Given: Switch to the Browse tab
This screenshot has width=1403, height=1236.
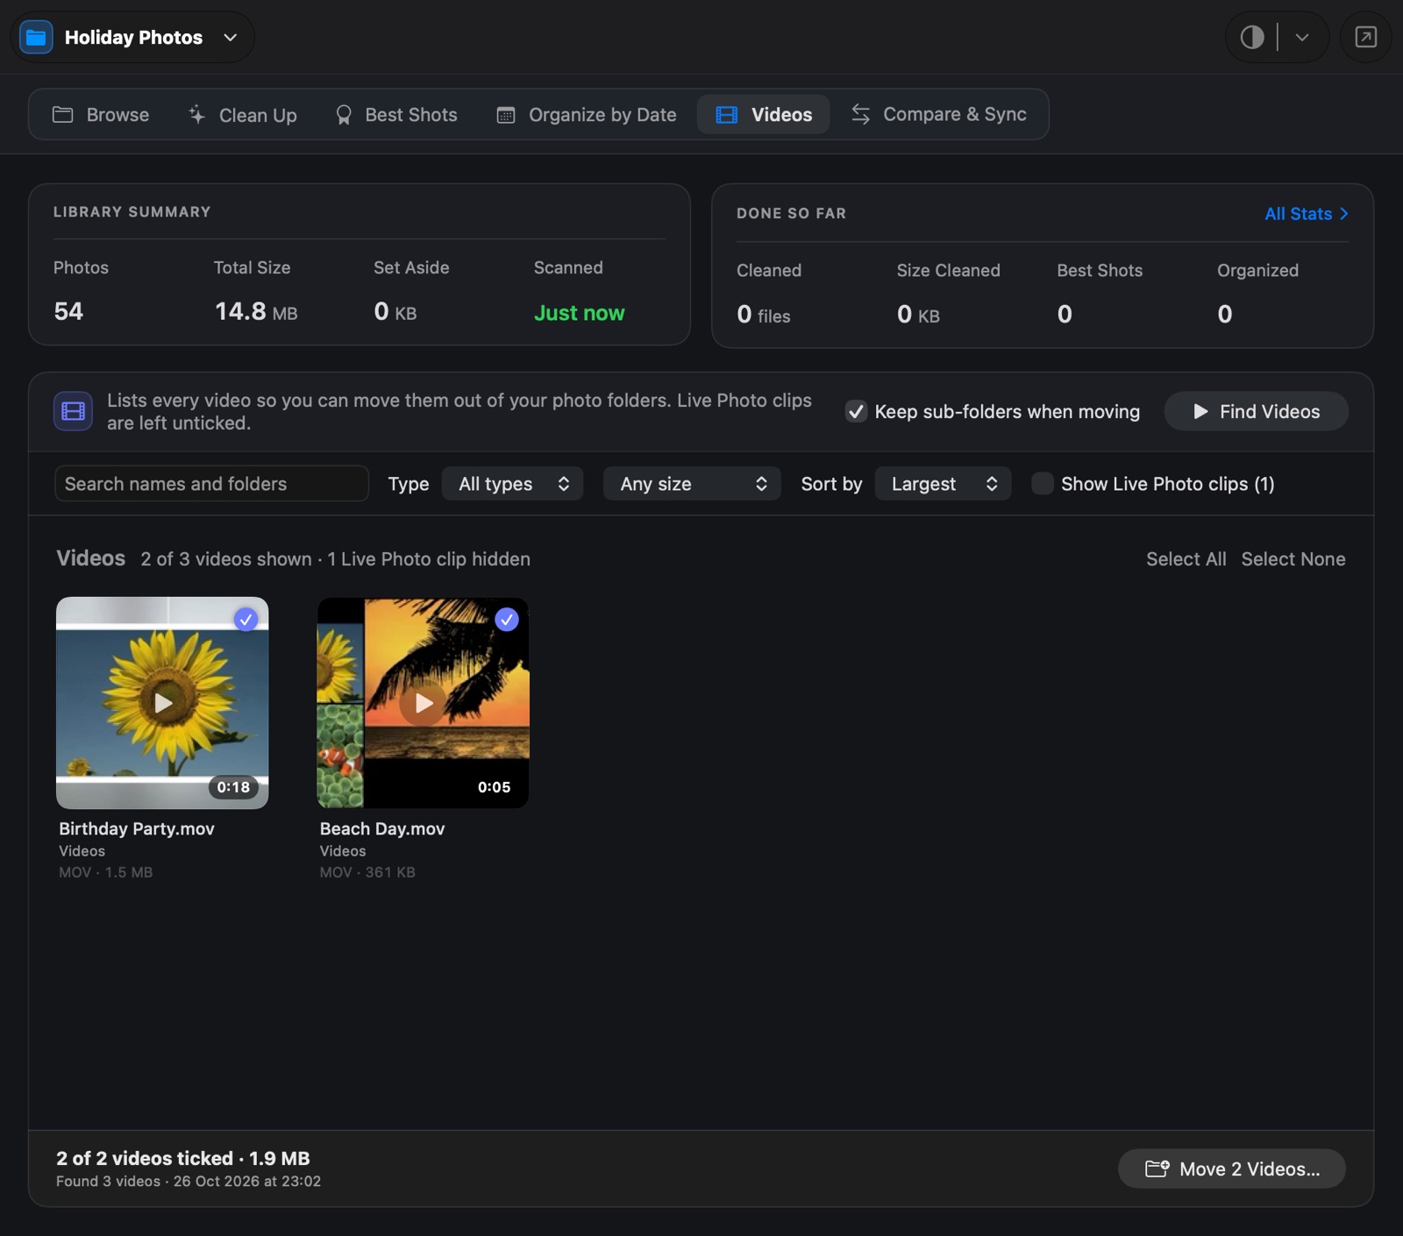Looking at the screenshot, I should coord(101,115).
